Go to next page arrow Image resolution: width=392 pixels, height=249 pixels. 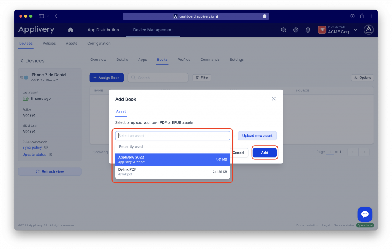pos(364,152)
